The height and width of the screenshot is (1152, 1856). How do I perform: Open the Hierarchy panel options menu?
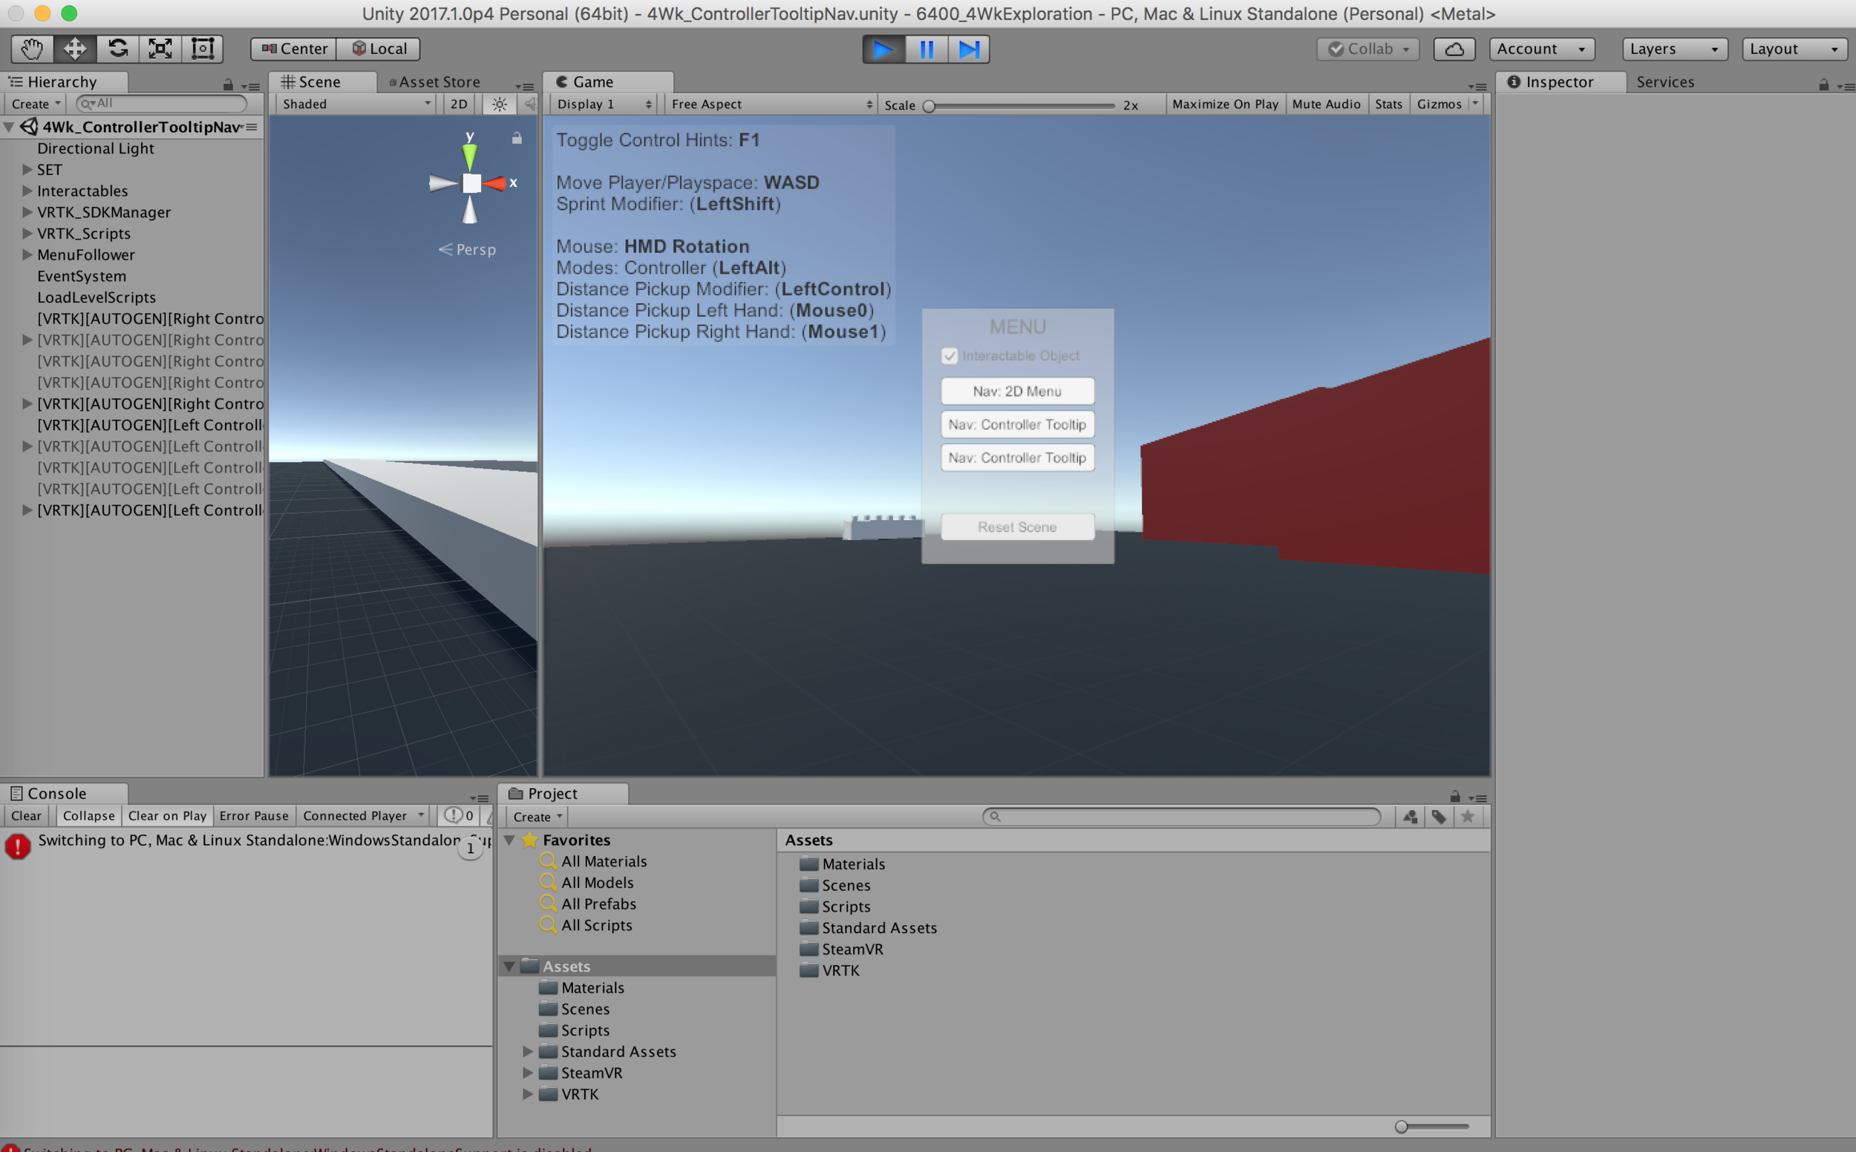(251, 86)
